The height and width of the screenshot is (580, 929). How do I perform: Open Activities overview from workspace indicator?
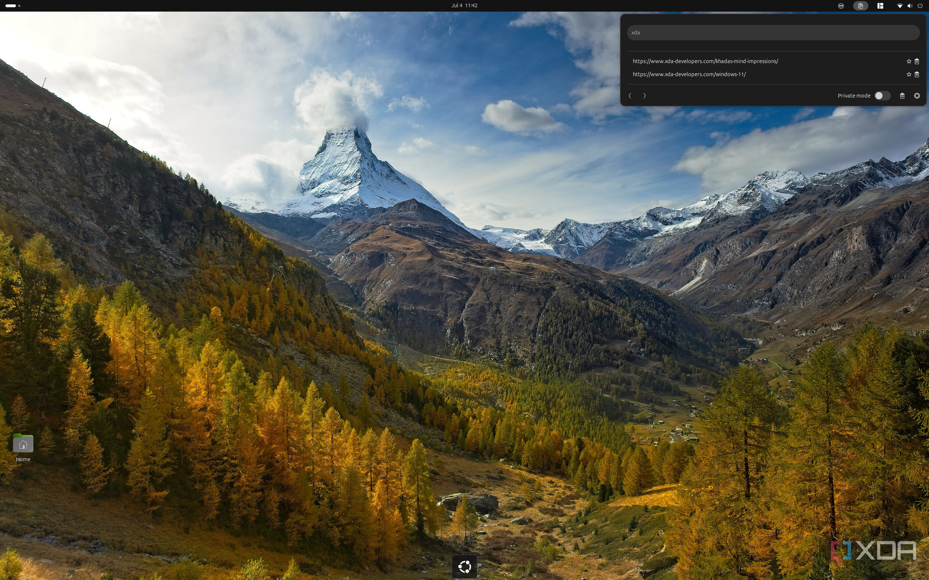(x=13, y=6)
